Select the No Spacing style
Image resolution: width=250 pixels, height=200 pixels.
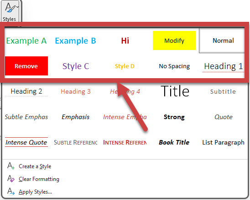(174, 66)
